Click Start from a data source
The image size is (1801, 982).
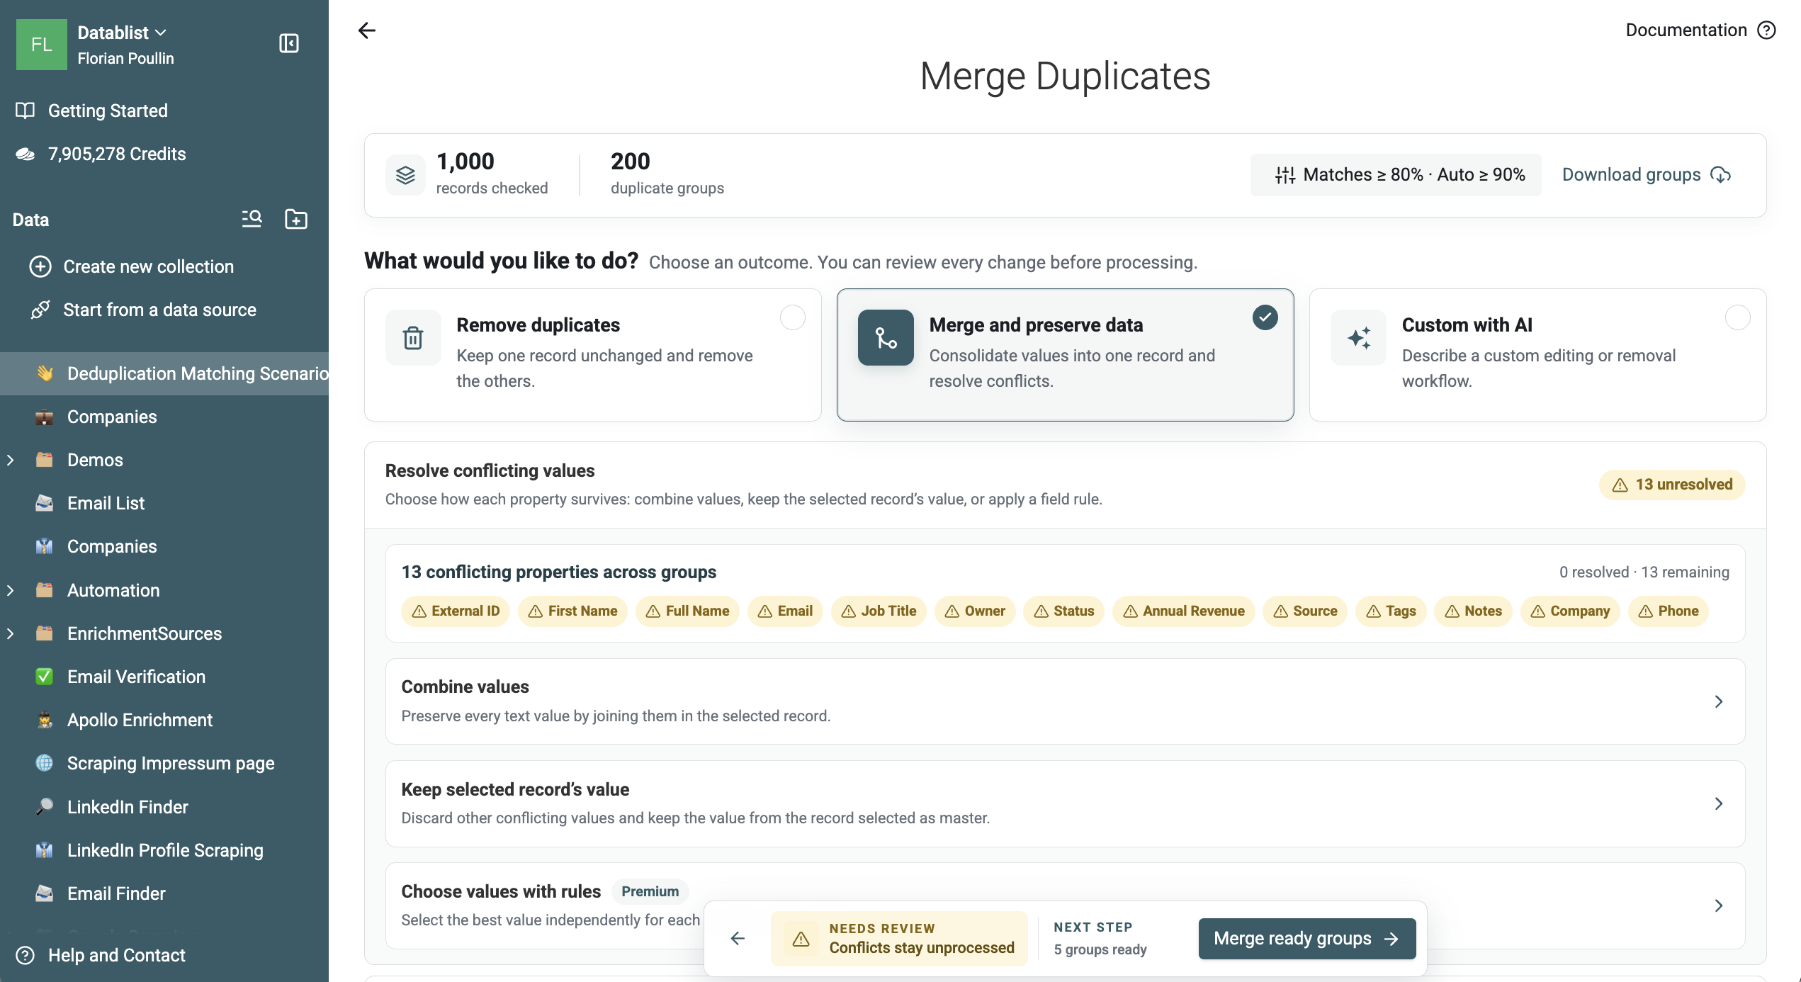[x=160, y=310]
